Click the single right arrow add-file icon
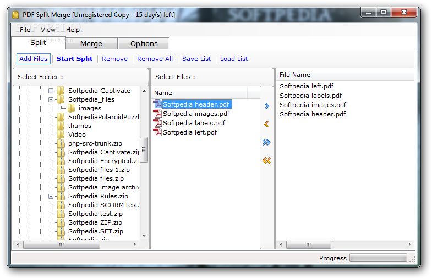This screenshot has width=432, height=279. point(266,106)
